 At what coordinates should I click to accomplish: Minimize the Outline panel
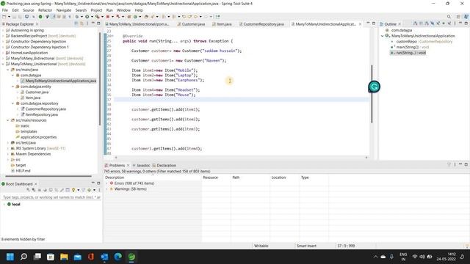(x=460, y=23)
